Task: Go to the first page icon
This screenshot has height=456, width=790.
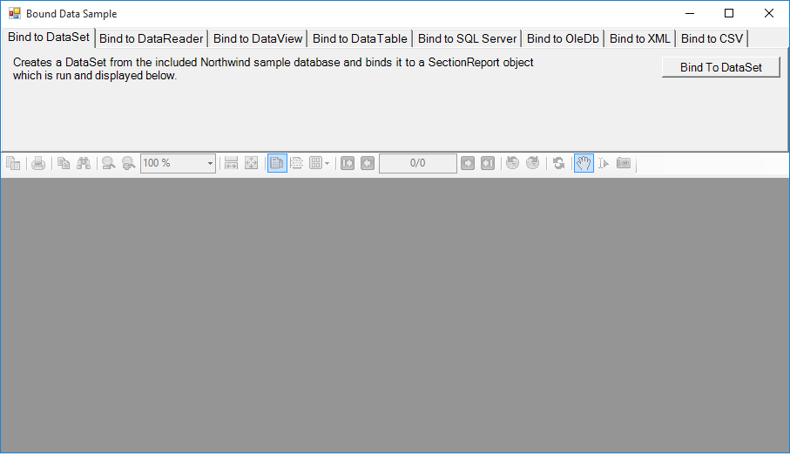Action: pos(348,163)
